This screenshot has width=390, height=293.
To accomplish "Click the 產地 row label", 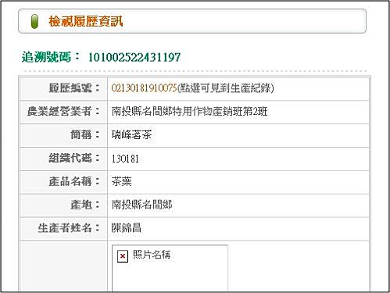I will (x=85, y=205).
